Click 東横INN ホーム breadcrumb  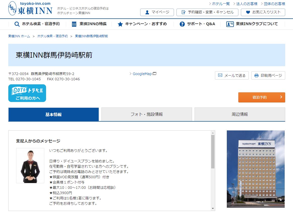(x=19, y=36)
